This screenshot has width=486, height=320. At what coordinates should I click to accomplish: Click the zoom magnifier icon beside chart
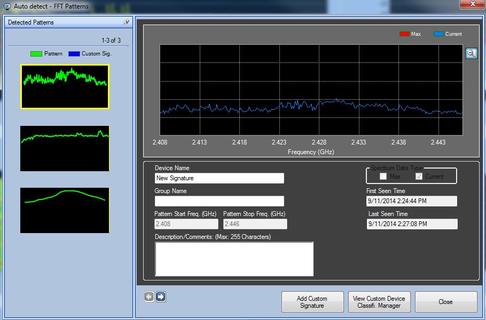[471, 53]
